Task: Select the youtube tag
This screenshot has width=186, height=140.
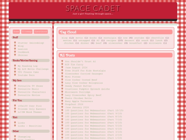Action: pyautogui.click(x=139, y=38)
